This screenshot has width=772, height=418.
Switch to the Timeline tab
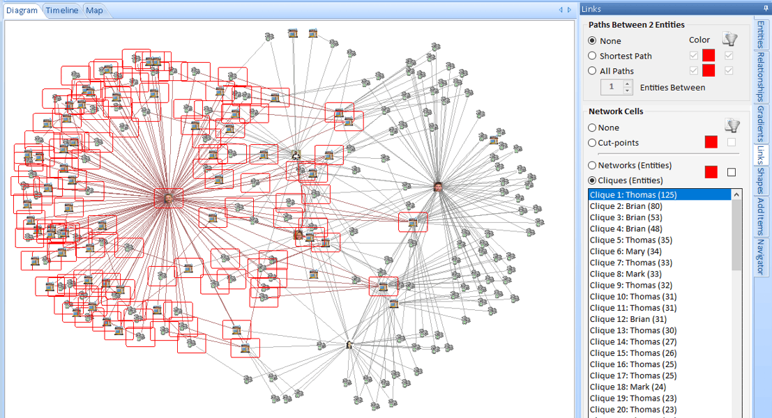pyautogui.click(x=61, y=10)
